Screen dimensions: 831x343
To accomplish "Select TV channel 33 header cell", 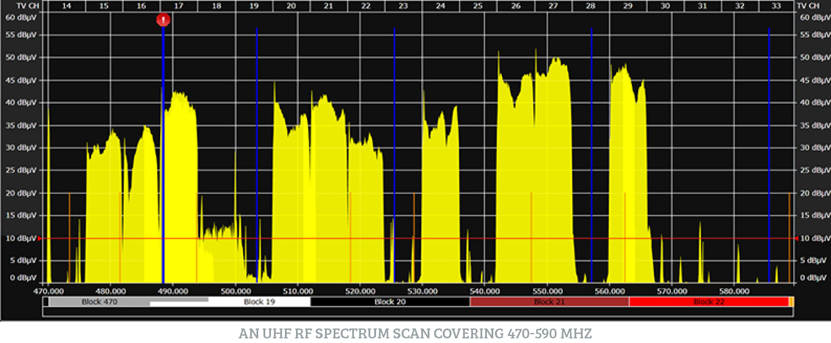I will point(776,6).
